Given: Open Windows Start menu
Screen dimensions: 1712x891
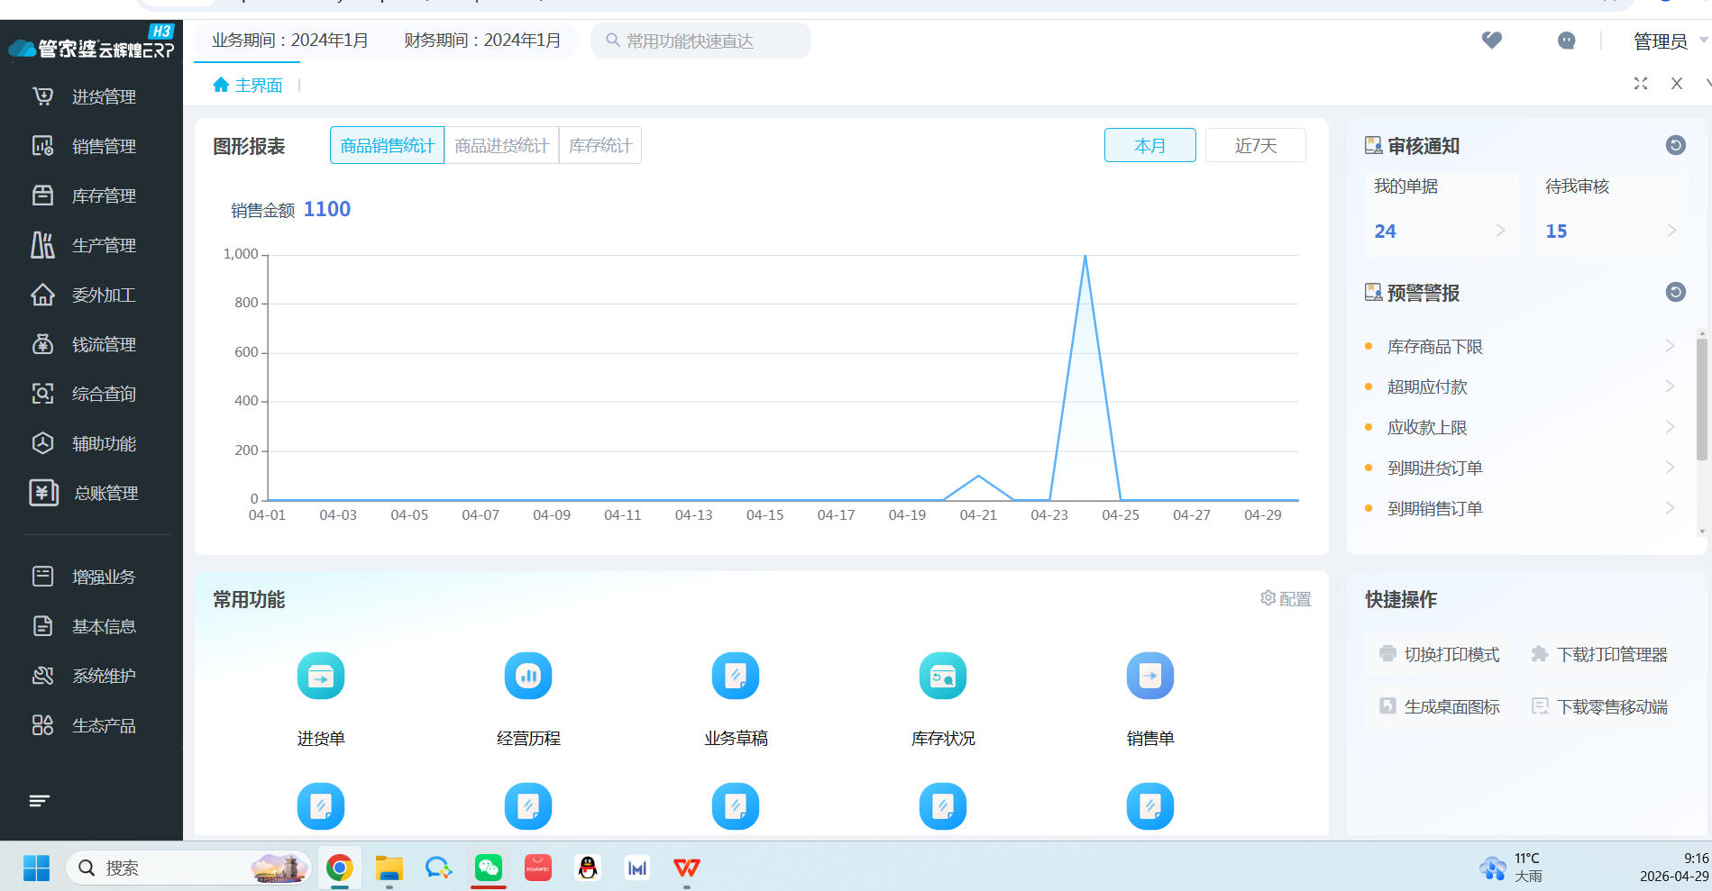Looking at the screenshot, I should coord(36,868).
